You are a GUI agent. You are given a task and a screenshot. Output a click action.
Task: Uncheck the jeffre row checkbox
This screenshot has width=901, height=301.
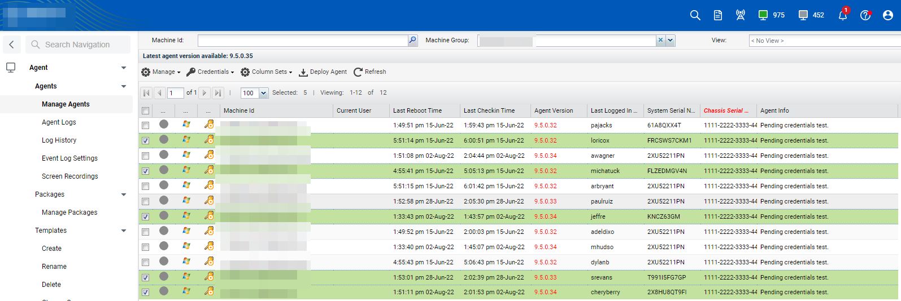pyautogui.click(x=145, y=217)
